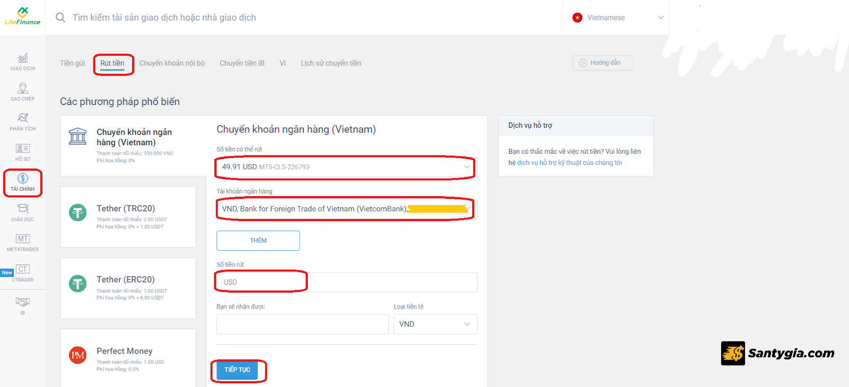This screenshot has height=387, width=849.
Task: Open the Chuyển tiền IB tab
Action: (242, 63)
